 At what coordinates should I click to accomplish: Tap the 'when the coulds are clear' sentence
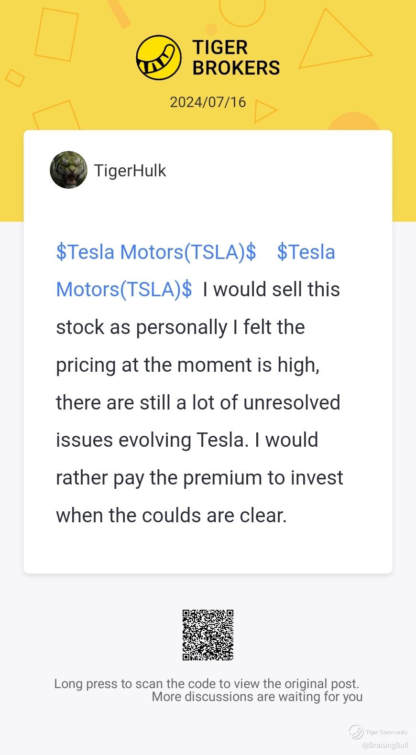[x=171, y=516]
